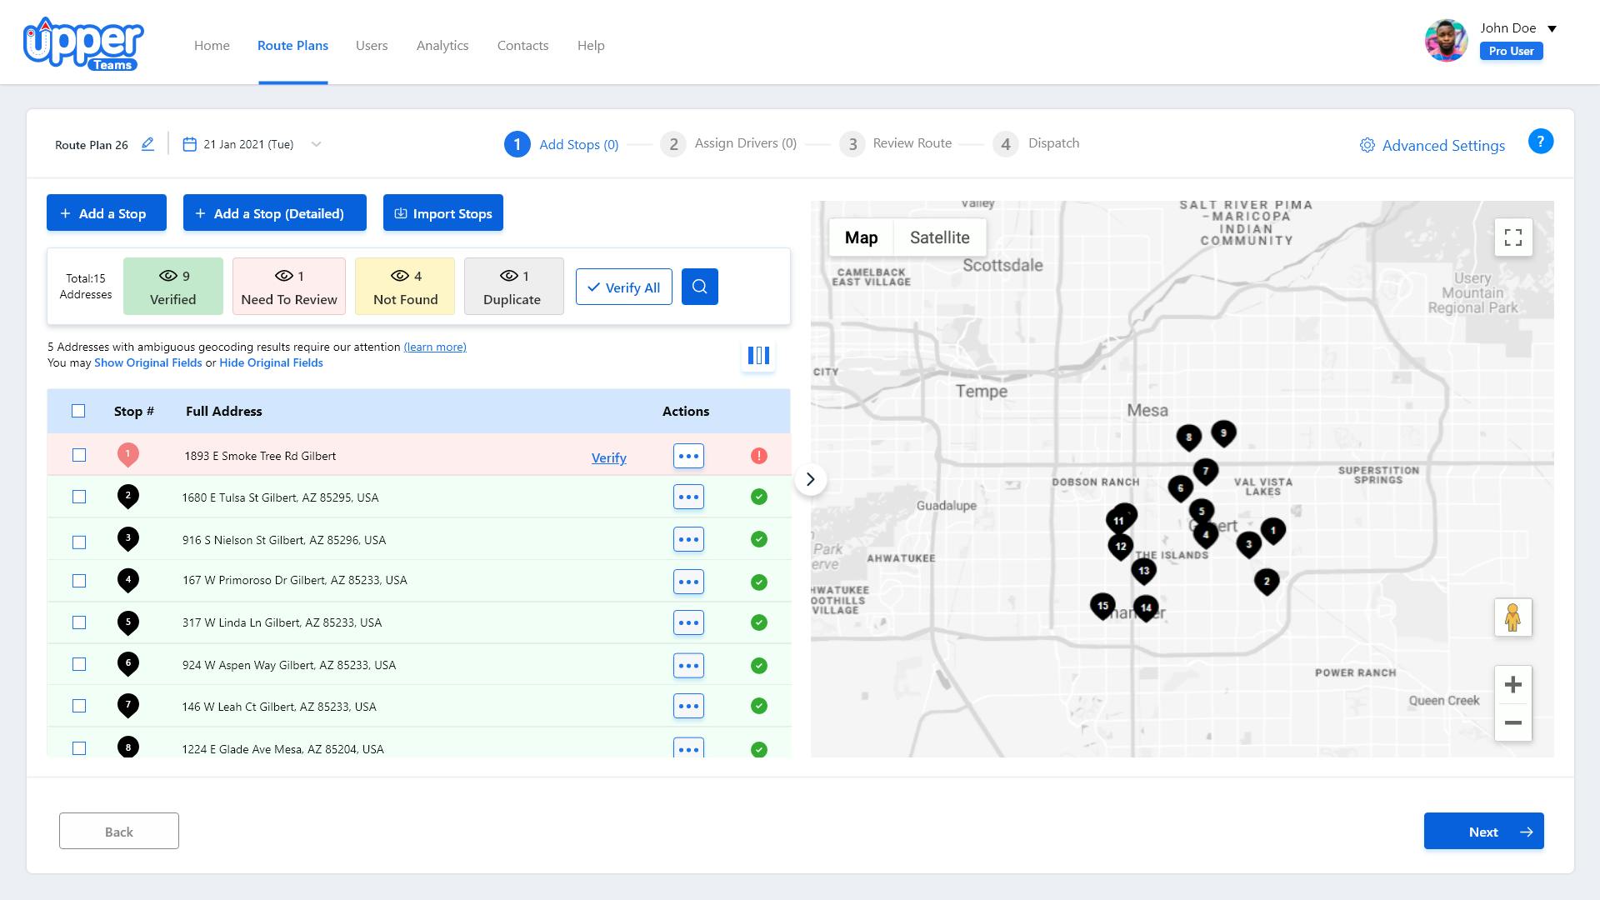This screenshot has width=1600, height=900.
Task: Zoom out on the map
Action: (1512, 722)
